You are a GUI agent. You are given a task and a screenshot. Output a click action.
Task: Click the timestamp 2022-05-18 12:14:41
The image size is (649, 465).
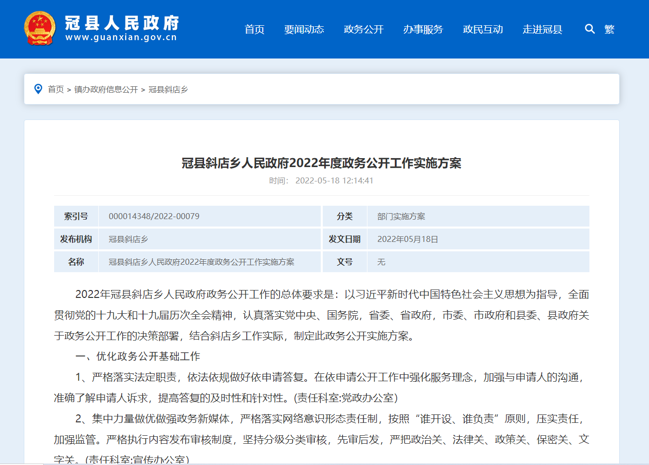click(334, 180)
